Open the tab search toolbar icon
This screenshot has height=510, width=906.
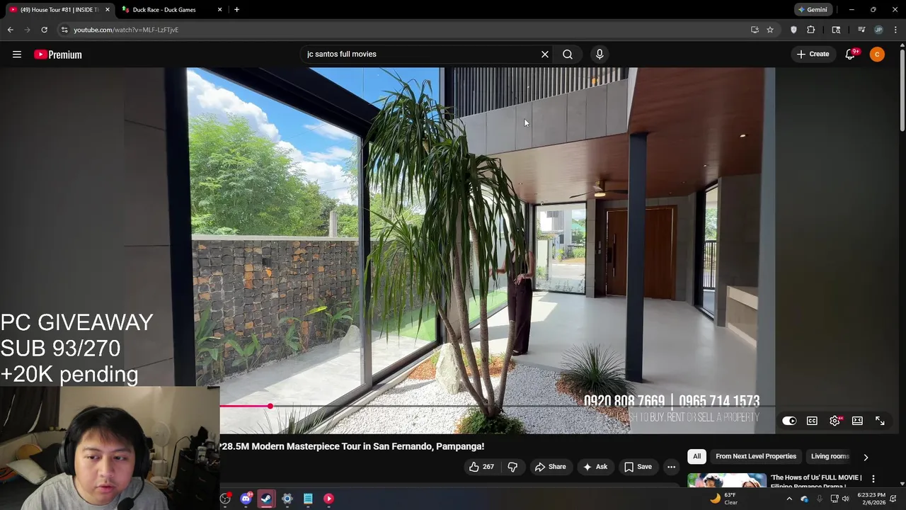836,30
